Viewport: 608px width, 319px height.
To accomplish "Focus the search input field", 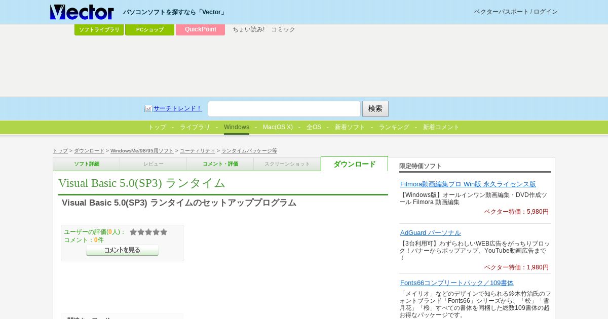I will (x=284, y=109).
